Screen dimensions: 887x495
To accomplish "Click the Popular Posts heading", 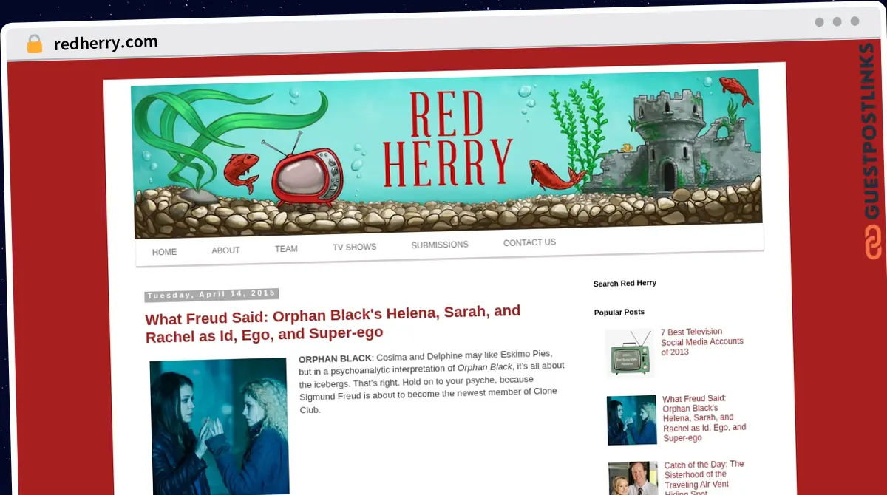I will [x=619, y=312].
